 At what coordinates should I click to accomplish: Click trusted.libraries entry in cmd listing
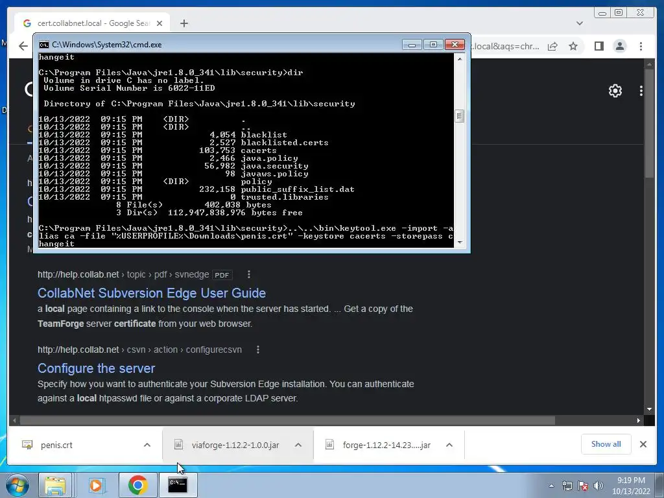tap(284, 197)
